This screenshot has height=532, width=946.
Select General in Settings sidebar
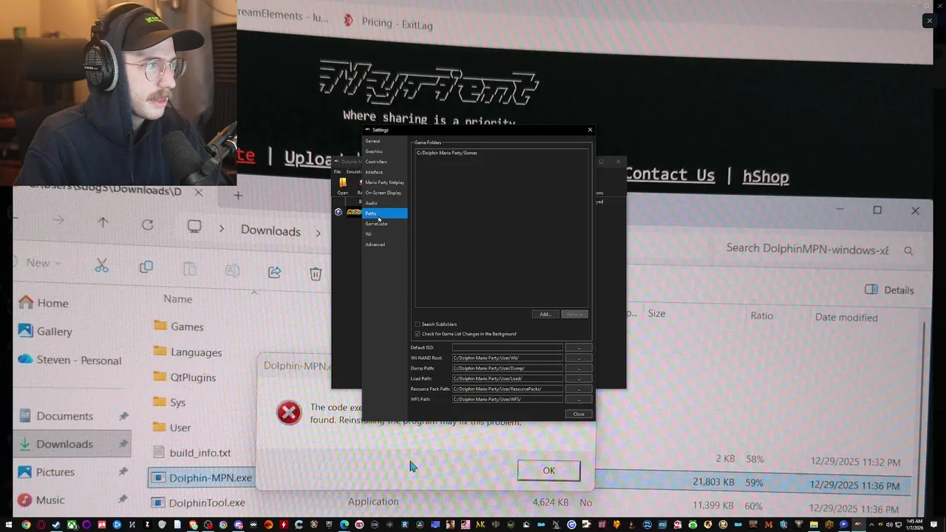pos(384,141)
